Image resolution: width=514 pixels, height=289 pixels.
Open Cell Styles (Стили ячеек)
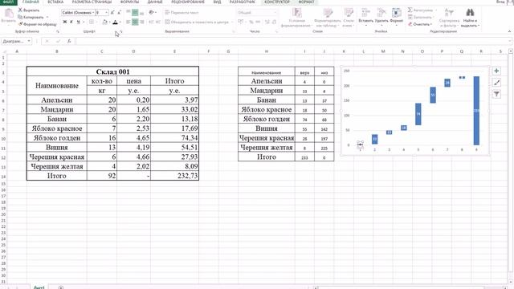point(349,18)
